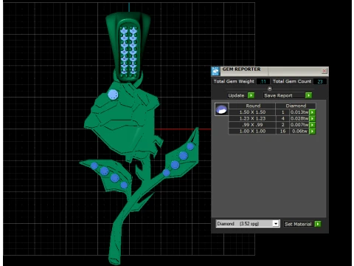
Task: Select the round gem thumbnail in report
Action: pyautogui.click(x=221, y=109)
